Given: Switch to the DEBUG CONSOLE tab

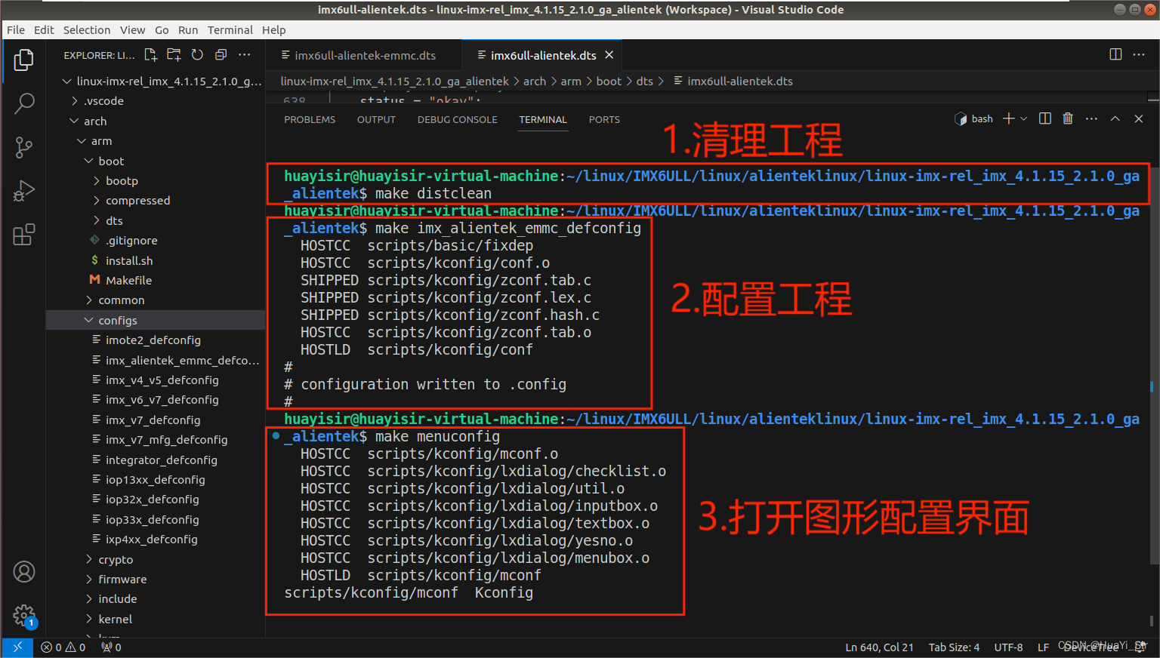Looking at the screenshot, I should coord(457,119).
